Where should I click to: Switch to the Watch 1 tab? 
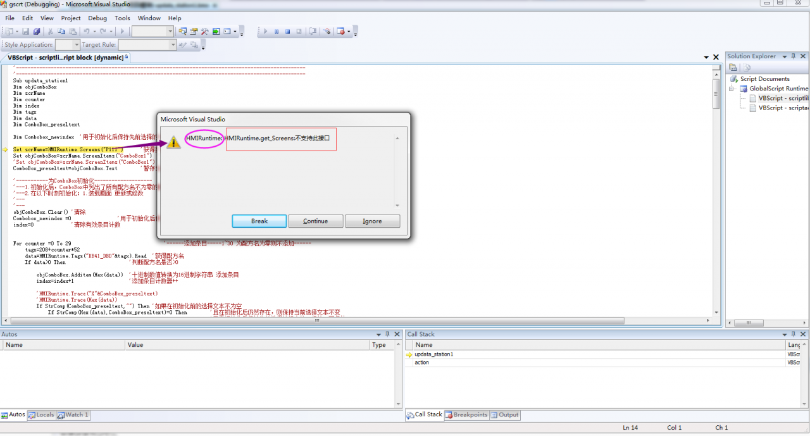[x=73, y=415]
